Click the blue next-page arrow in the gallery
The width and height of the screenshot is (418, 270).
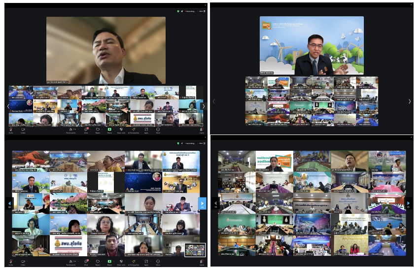[202, 203]
